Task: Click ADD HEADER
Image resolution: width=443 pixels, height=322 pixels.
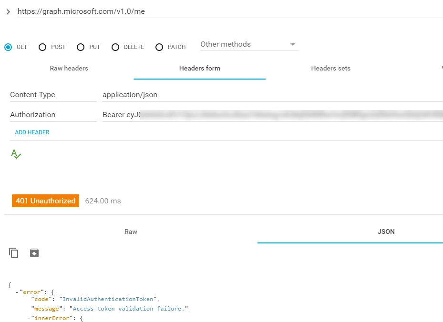Action: point(32,132)
